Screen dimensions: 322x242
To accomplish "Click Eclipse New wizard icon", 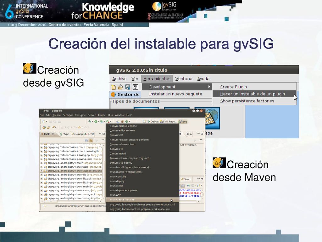I will point(44,122).
